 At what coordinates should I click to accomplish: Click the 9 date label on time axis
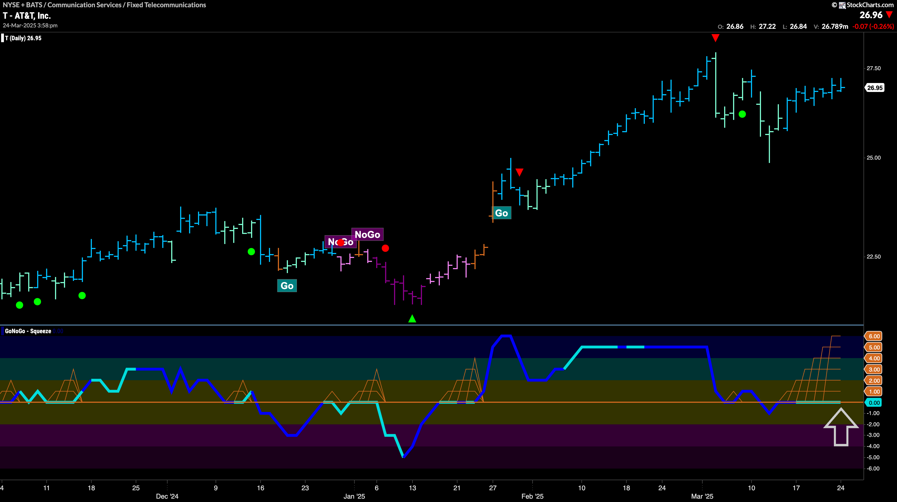pos(216,488)
